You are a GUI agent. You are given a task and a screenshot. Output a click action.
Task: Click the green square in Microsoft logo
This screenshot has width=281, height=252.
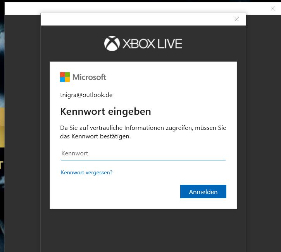click(67, 75)
